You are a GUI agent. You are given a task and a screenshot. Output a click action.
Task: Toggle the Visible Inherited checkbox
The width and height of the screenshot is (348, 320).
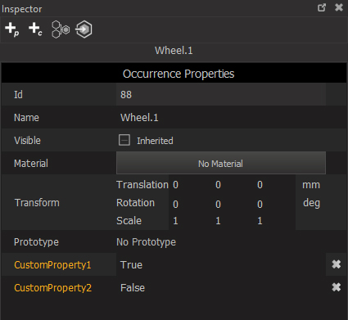click(124, 140)
